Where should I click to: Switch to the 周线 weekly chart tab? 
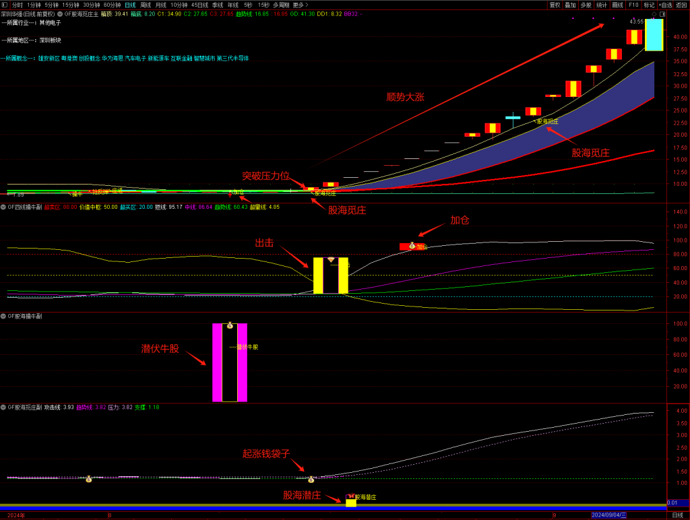click(x=146, y=5)
